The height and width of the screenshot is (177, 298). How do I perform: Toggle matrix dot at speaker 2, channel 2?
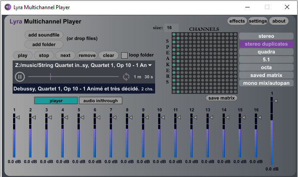click(x=178, y=38)
